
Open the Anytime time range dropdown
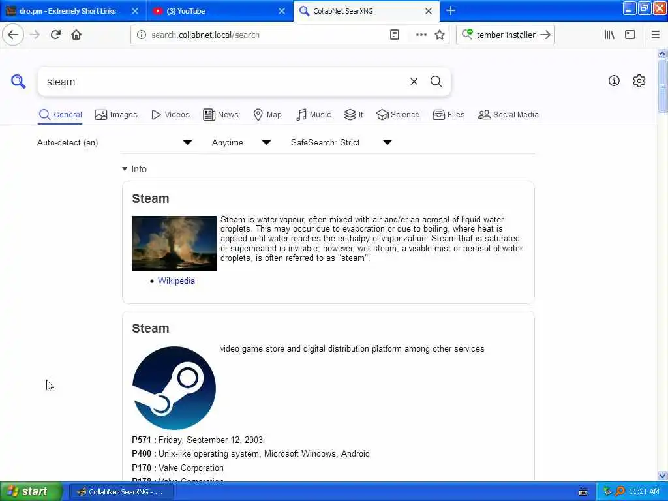coord(241,142)
